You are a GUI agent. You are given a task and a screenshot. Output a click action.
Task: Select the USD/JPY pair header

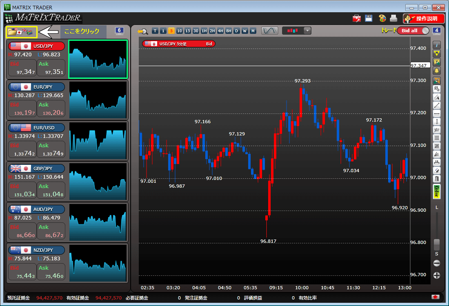point(37,46)
